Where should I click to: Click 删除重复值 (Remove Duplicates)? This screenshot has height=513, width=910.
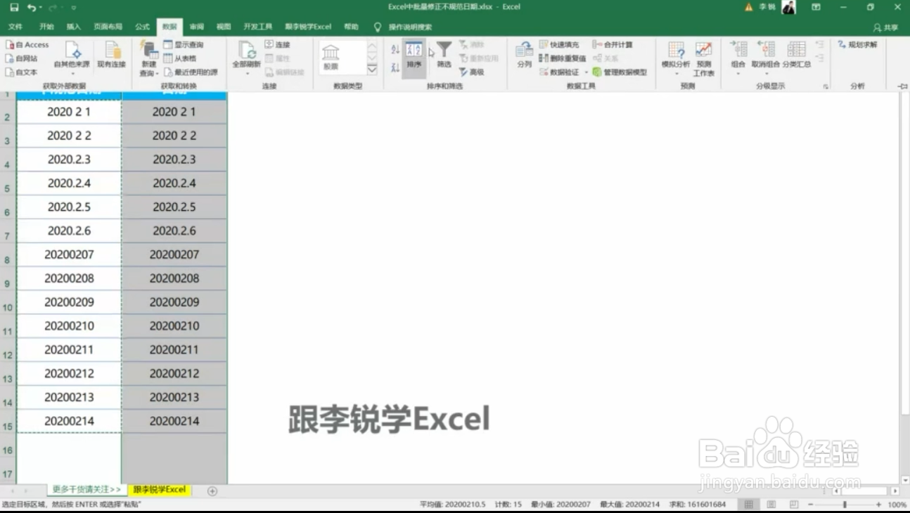(x=563, y=58)
